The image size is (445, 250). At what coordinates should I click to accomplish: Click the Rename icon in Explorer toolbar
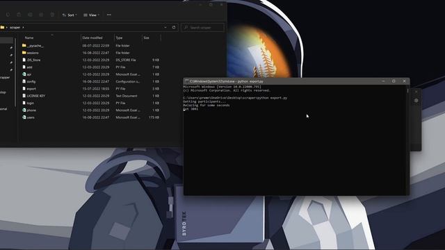(x=30, y=15)
